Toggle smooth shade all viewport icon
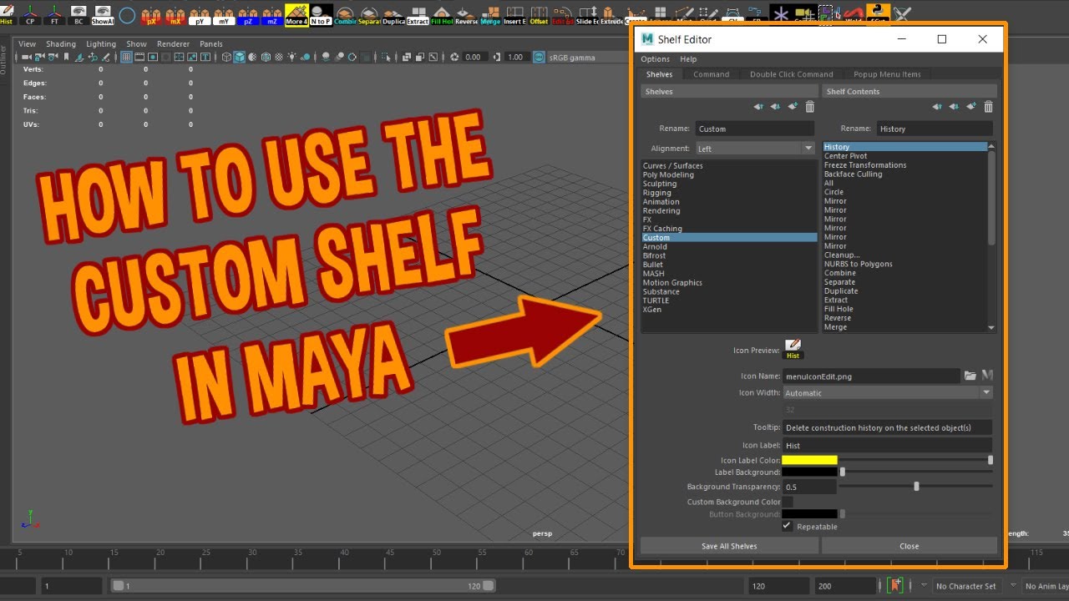The width and height of the screenshot is (1069, 601). click(x=240, y=57)
